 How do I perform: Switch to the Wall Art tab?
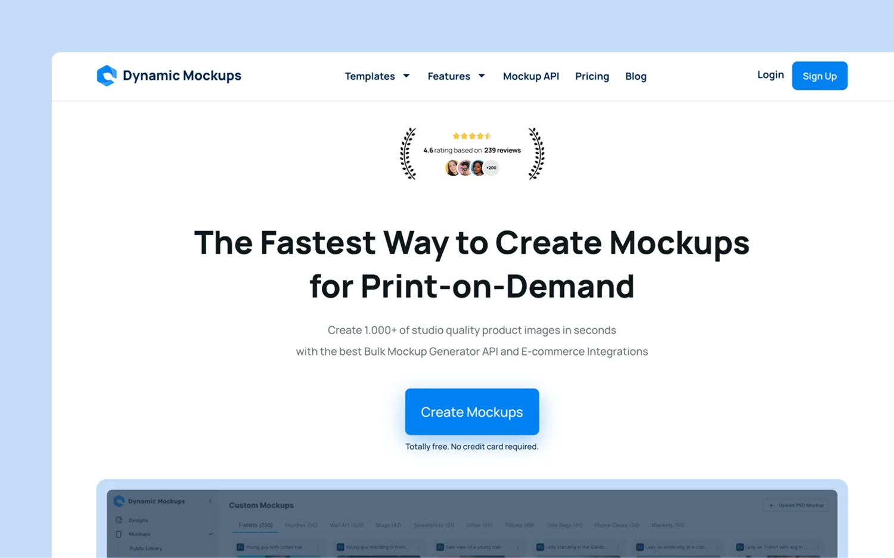tap(346, 525)
